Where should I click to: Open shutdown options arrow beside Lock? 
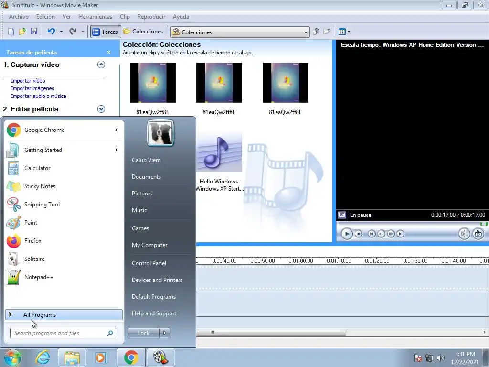(x=165, y=333)
